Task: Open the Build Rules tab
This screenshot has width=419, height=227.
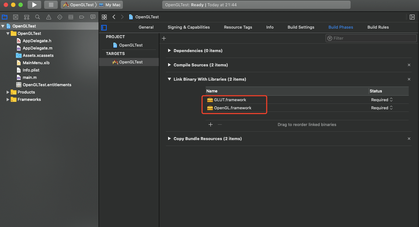Action: click(378, 27)
